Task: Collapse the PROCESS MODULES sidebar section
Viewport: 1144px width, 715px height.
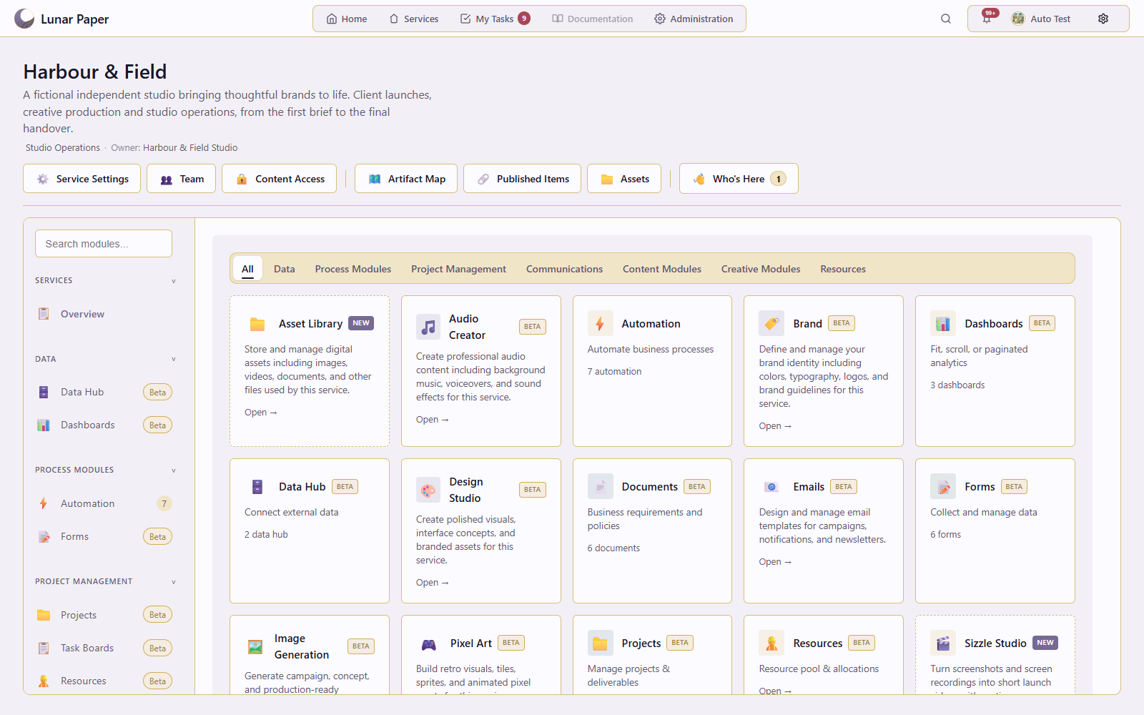Action: (174, 470)
